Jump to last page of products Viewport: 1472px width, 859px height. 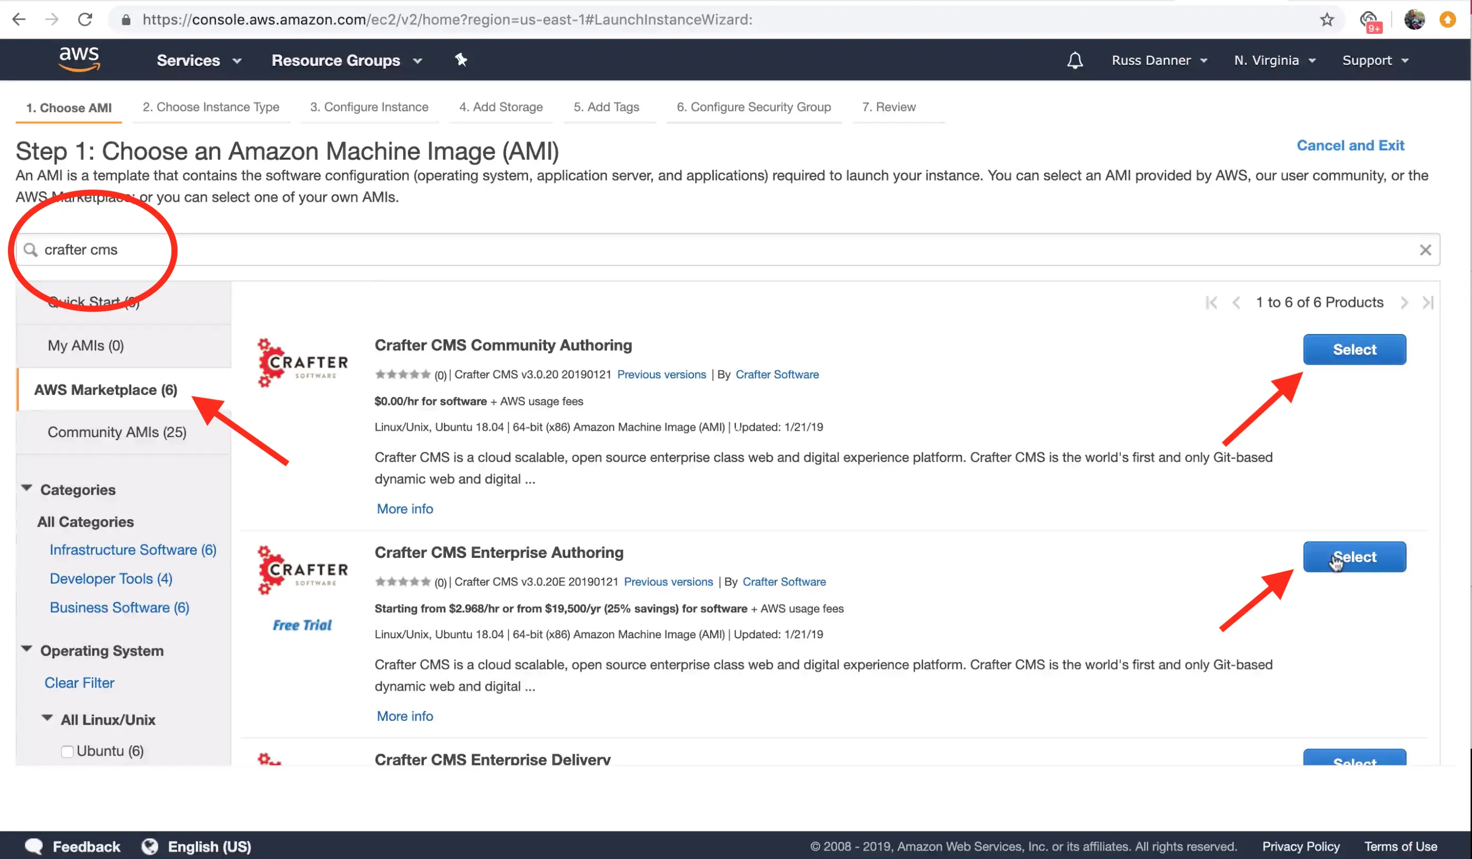coord(1427,303)
